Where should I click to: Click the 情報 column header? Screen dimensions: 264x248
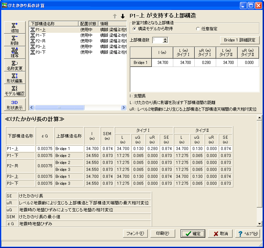coord(112,24)
